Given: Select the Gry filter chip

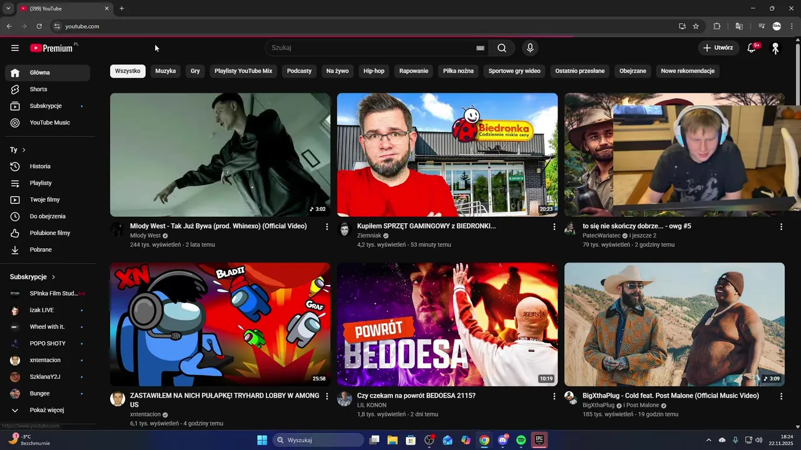Looking at the screenshot, I should click(195, 71).
